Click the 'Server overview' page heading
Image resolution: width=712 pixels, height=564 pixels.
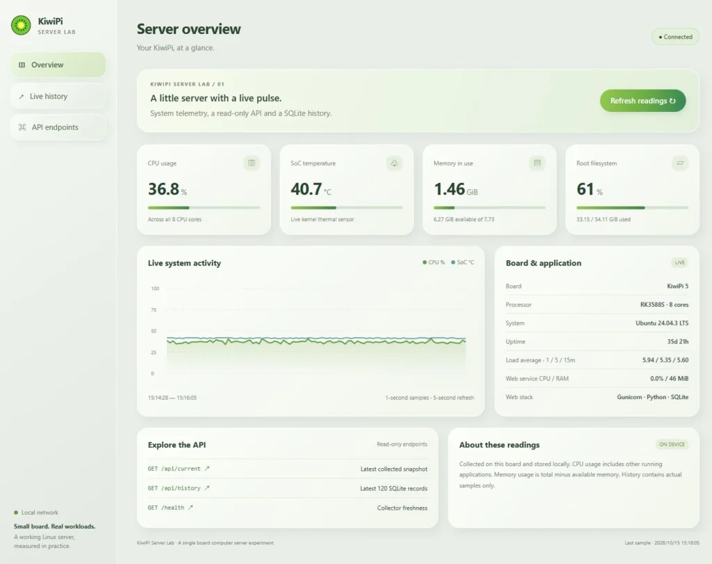click(189, 29)
